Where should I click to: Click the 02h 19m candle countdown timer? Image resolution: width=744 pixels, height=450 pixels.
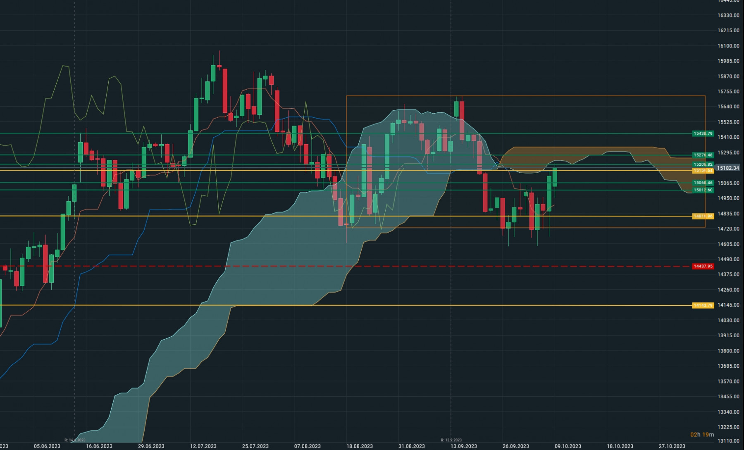pyautogui.click(x=702, y=435)
